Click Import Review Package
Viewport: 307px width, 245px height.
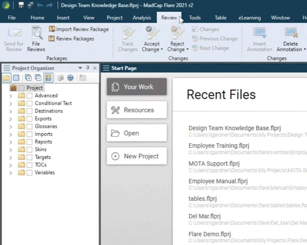(x=79, y=29)
